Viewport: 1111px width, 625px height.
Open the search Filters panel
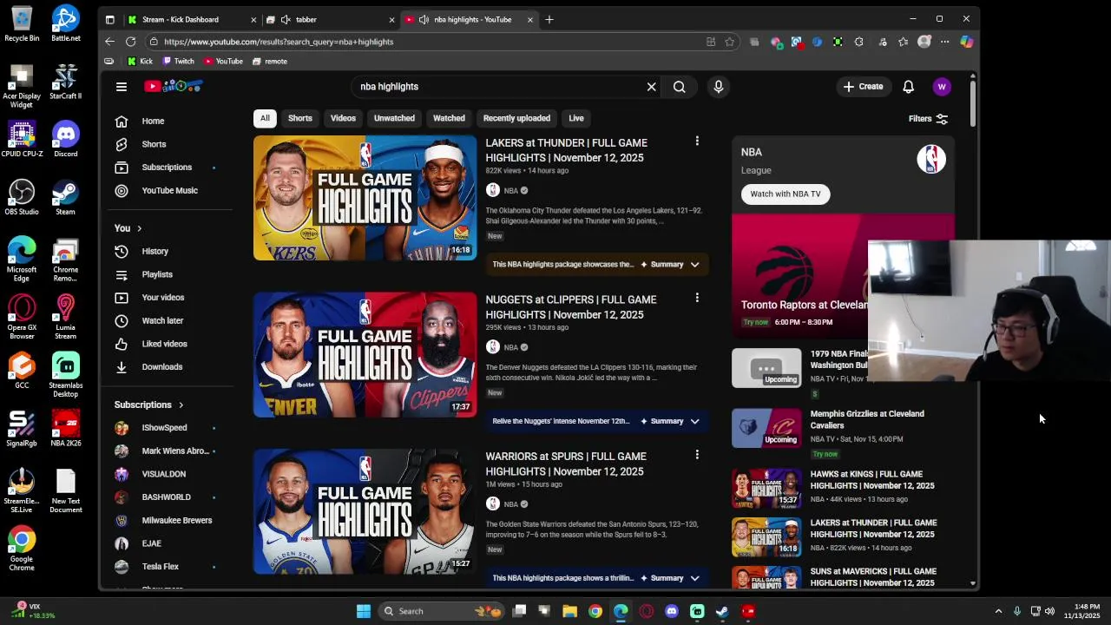click(x=928, y=119)
